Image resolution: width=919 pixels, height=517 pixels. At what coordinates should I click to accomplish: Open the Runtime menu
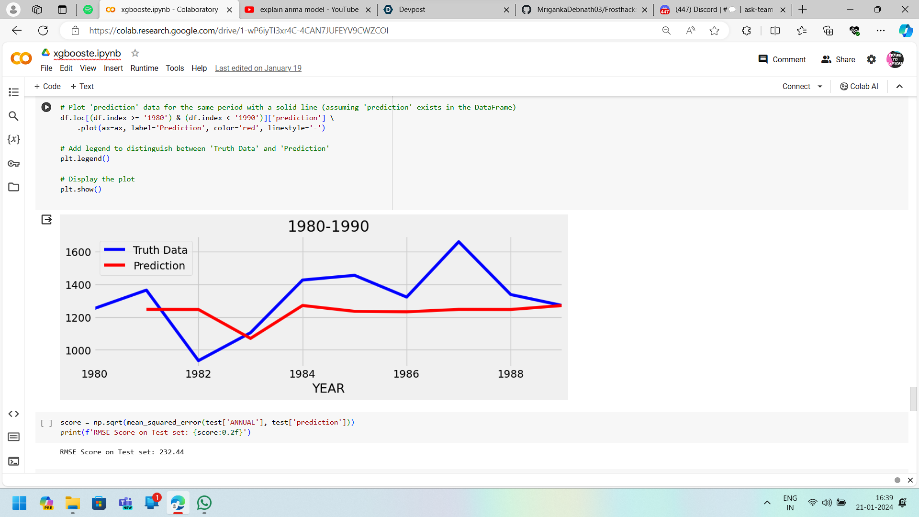click(144, 68)
